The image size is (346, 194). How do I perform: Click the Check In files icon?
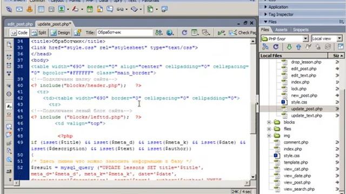click(x=318, y=47)
